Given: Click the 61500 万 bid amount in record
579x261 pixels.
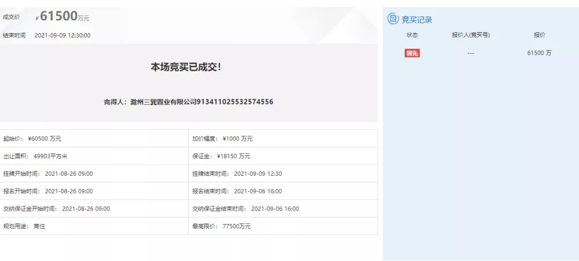Looking at the screenshot, I should pos(539,53).
